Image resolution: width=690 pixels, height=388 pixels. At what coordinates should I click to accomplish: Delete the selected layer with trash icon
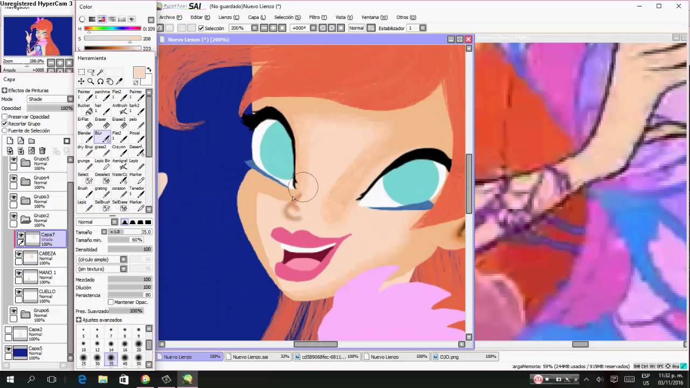42,151
